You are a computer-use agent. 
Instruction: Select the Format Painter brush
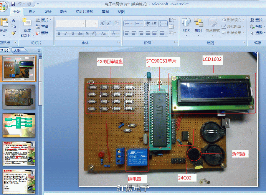[x=14, y=33]
